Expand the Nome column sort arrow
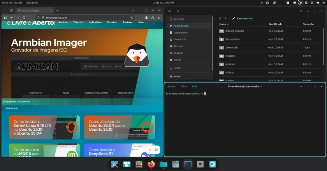327x171 pixels. pyautogui.click(x=228, y=24)
